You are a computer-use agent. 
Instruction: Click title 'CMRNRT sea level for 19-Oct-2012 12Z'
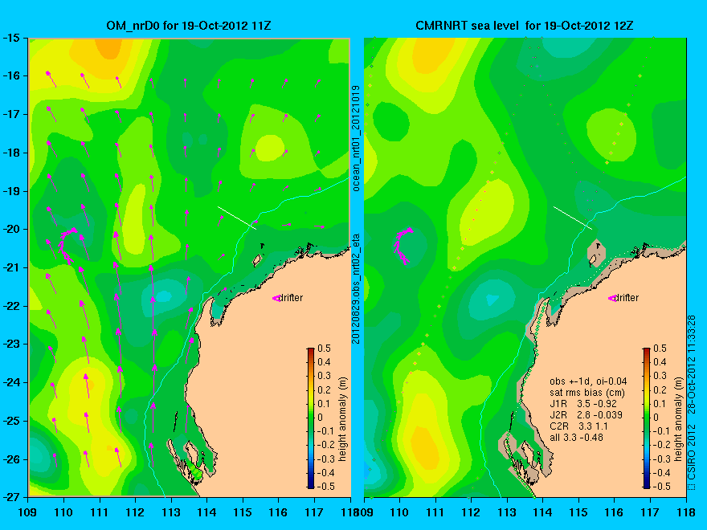coord(525,25)
